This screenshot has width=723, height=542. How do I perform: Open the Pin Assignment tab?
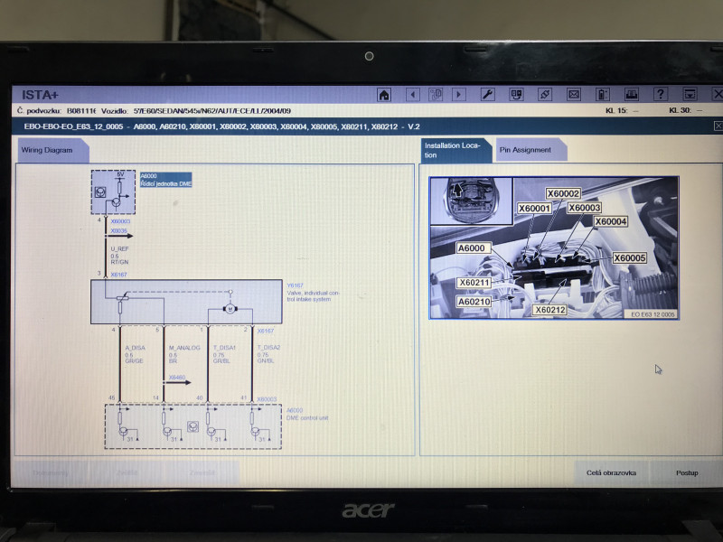pyautogui.click(x=531, y=150)
